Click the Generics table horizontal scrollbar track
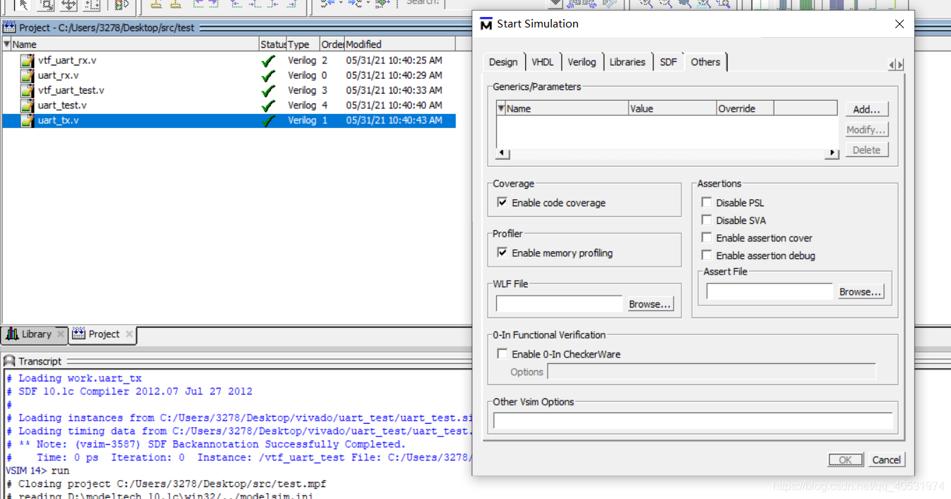The width and height of the screenshot is (951, 499). pos(667,153)
